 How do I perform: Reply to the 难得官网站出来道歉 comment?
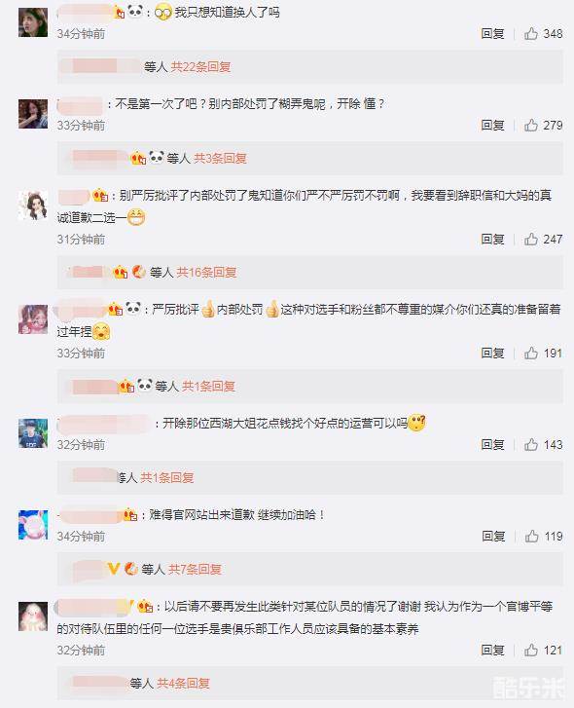click(x=493, y=536)
